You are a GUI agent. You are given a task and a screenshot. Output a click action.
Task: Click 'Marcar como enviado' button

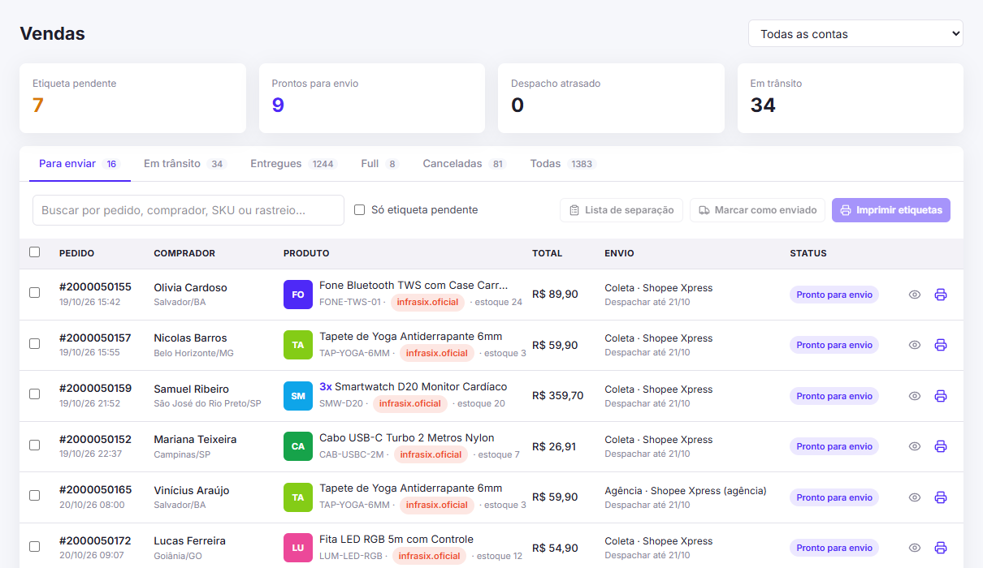click(758, 210)
